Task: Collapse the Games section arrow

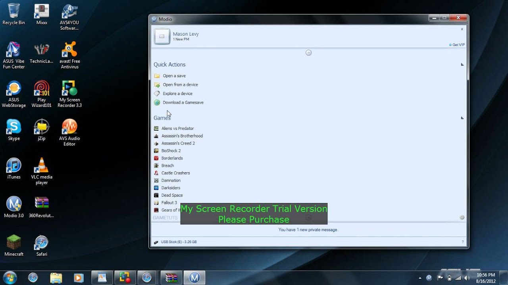Action: pyautogui.click(x=462, y=118)
